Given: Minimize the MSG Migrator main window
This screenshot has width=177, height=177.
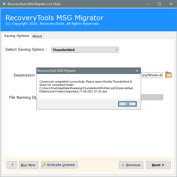Looking at the screenshot, I should pos(148,4).
